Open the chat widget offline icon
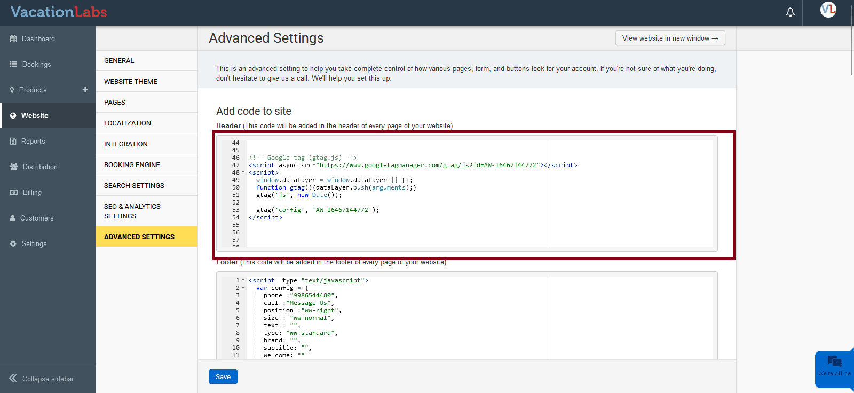This screenshot has height=393, width=854. click(x=834, y=364)
